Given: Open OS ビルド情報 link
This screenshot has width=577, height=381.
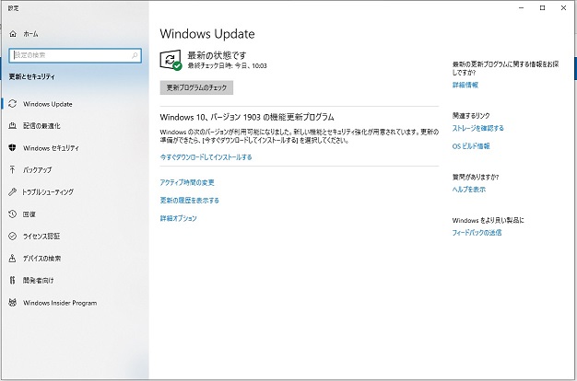Looking at the screenshot, I should tap(471, 145).
